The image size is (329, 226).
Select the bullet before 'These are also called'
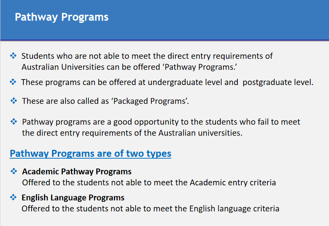14,101
